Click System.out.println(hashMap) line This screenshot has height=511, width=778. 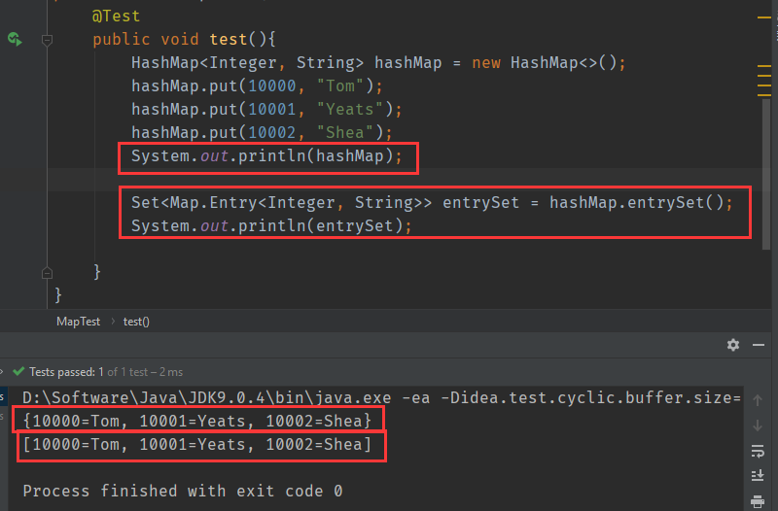pos(266,156)
